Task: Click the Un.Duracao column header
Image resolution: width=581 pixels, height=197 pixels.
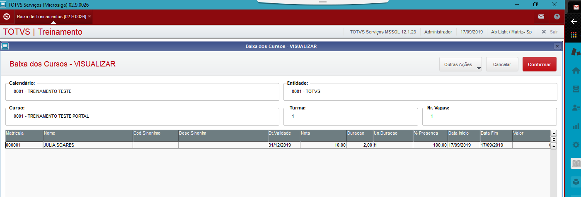Action: click(393, 135)
